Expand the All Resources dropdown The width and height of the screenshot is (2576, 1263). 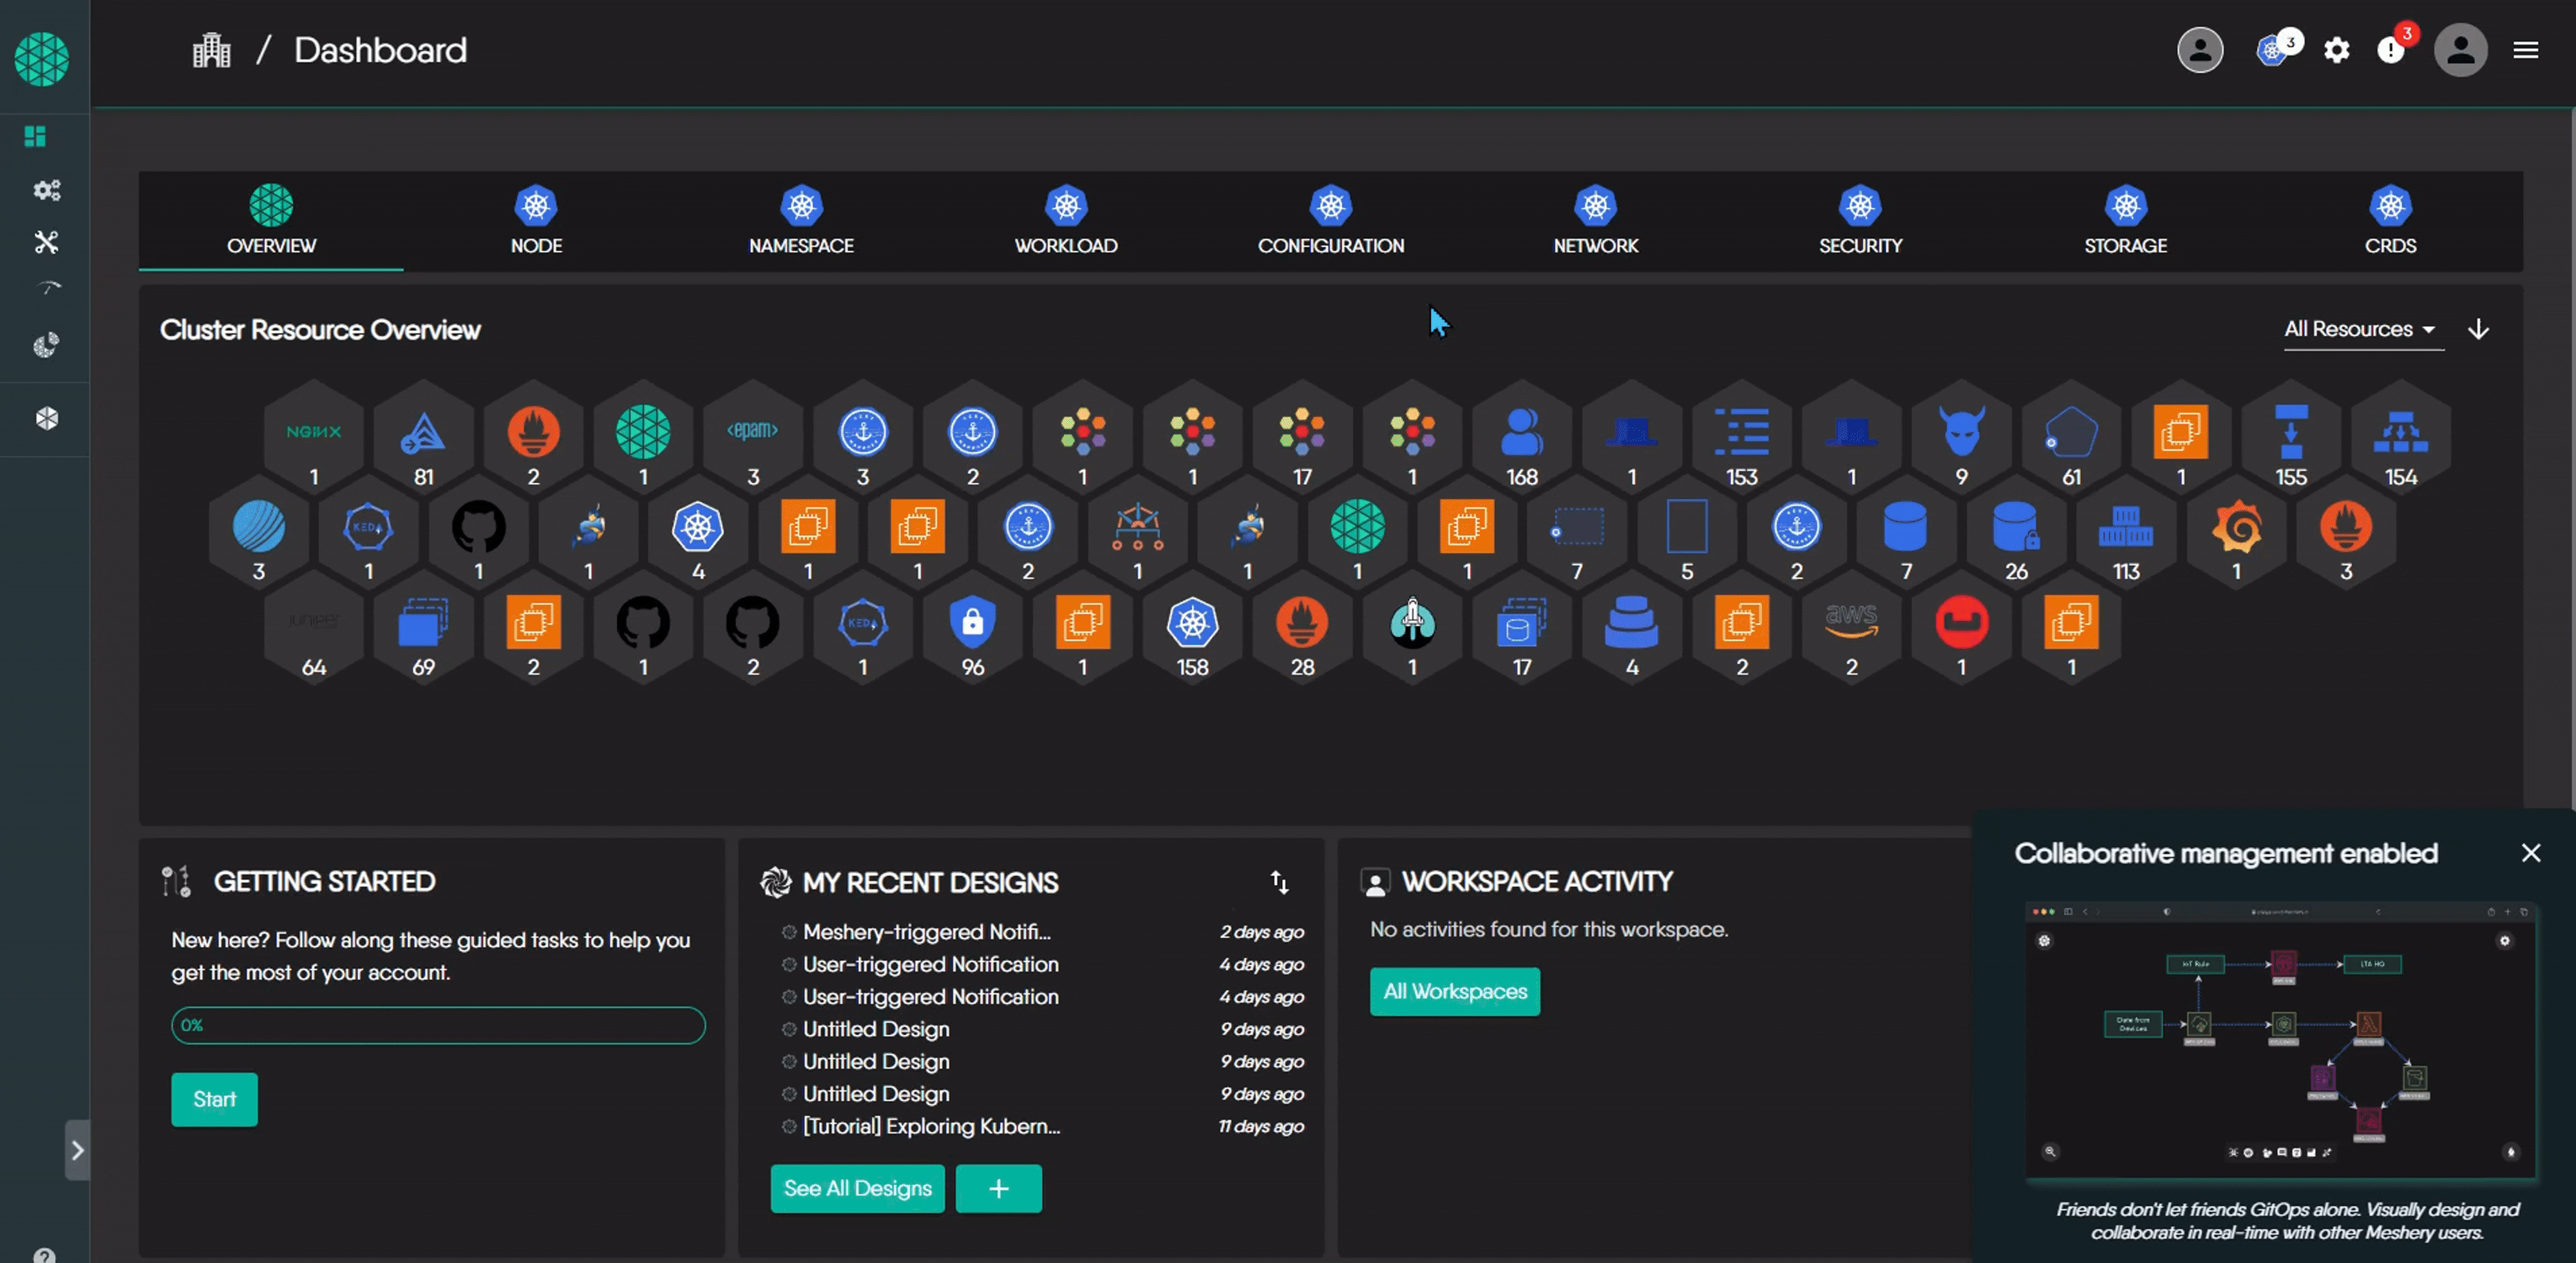point(2360,330)
